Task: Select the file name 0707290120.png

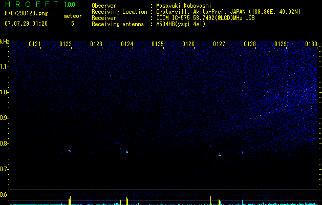Action: 26,13
